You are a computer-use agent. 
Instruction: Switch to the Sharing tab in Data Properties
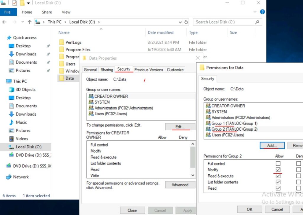tap(107, 70)
